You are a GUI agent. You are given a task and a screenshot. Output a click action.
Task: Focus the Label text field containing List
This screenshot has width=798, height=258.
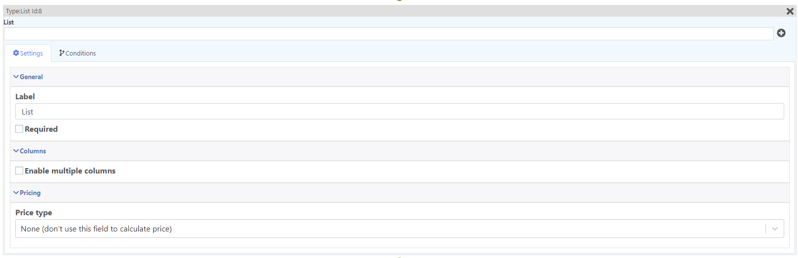pos(399,112)
